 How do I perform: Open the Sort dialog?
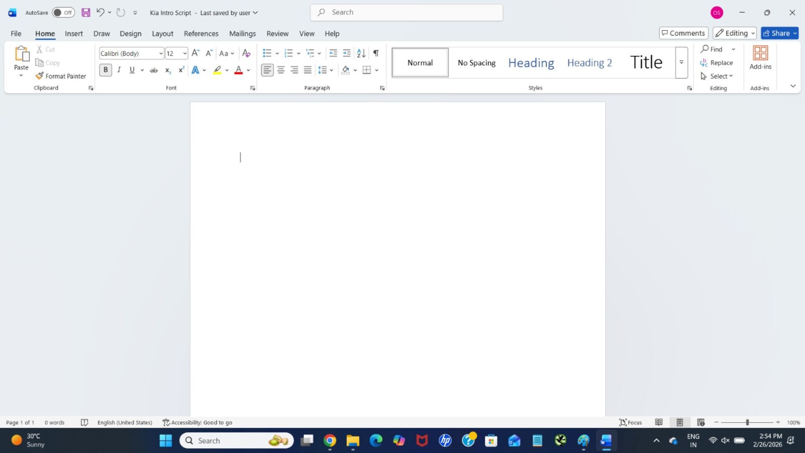pyautogui.click(x=361, y=53)
